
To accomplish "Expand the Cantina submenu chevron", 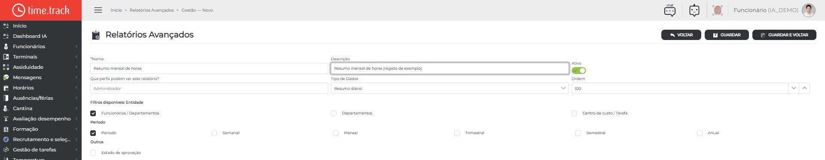I will pyautogui.click(x=76, y=108).
